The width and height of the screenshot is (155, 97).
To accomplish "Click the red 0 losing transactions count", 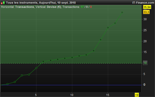I will point(91,7).
